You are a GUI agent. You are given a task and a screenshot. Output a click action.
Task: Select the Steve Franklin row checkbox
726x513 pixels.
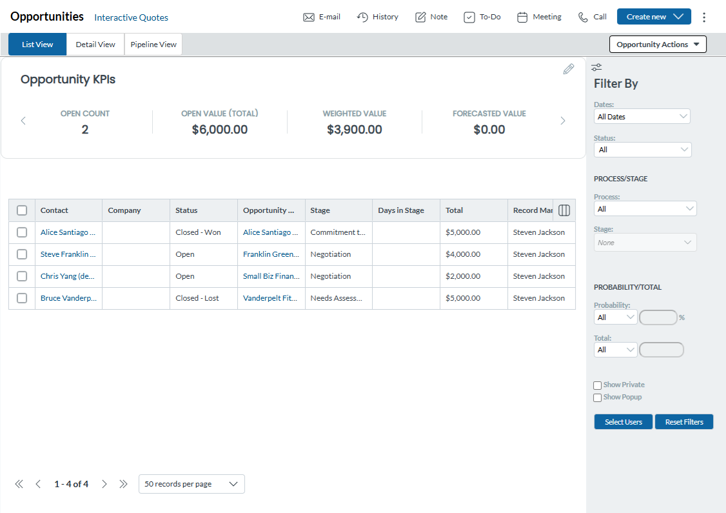[x=22, y=254]
